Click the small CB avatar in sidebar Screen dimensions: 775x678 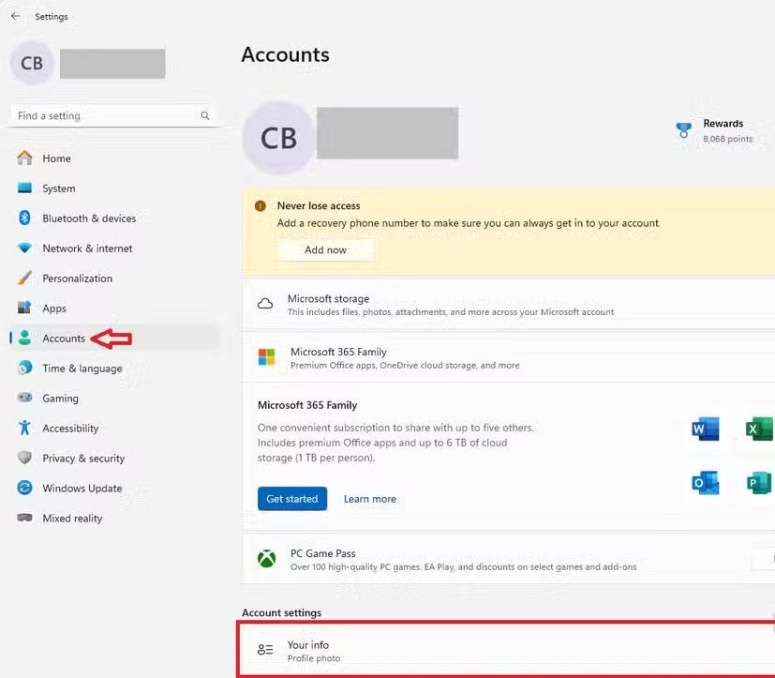tap(32, 64)
